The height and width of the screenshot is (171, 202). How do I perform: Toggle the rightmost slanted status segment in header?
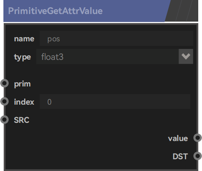pyautogui.click(x=193, y=11)
